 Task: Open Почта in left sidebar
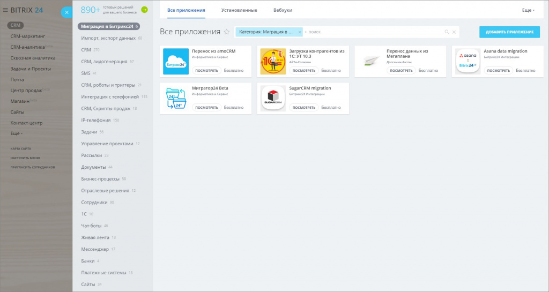17,79
